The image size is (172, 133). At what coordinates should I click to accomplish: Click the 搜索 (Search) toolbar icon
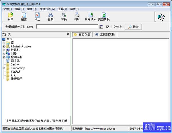(24, 17)
